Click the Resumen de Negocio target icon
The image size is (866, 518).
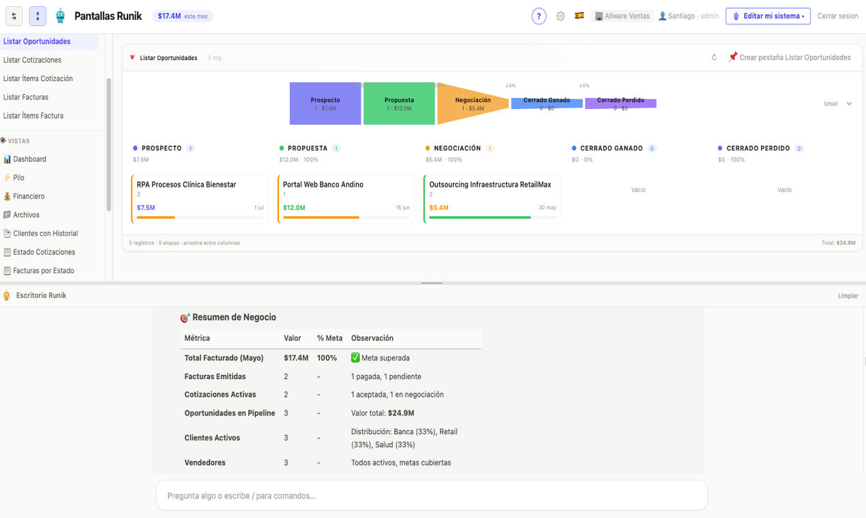pos(185,318)
